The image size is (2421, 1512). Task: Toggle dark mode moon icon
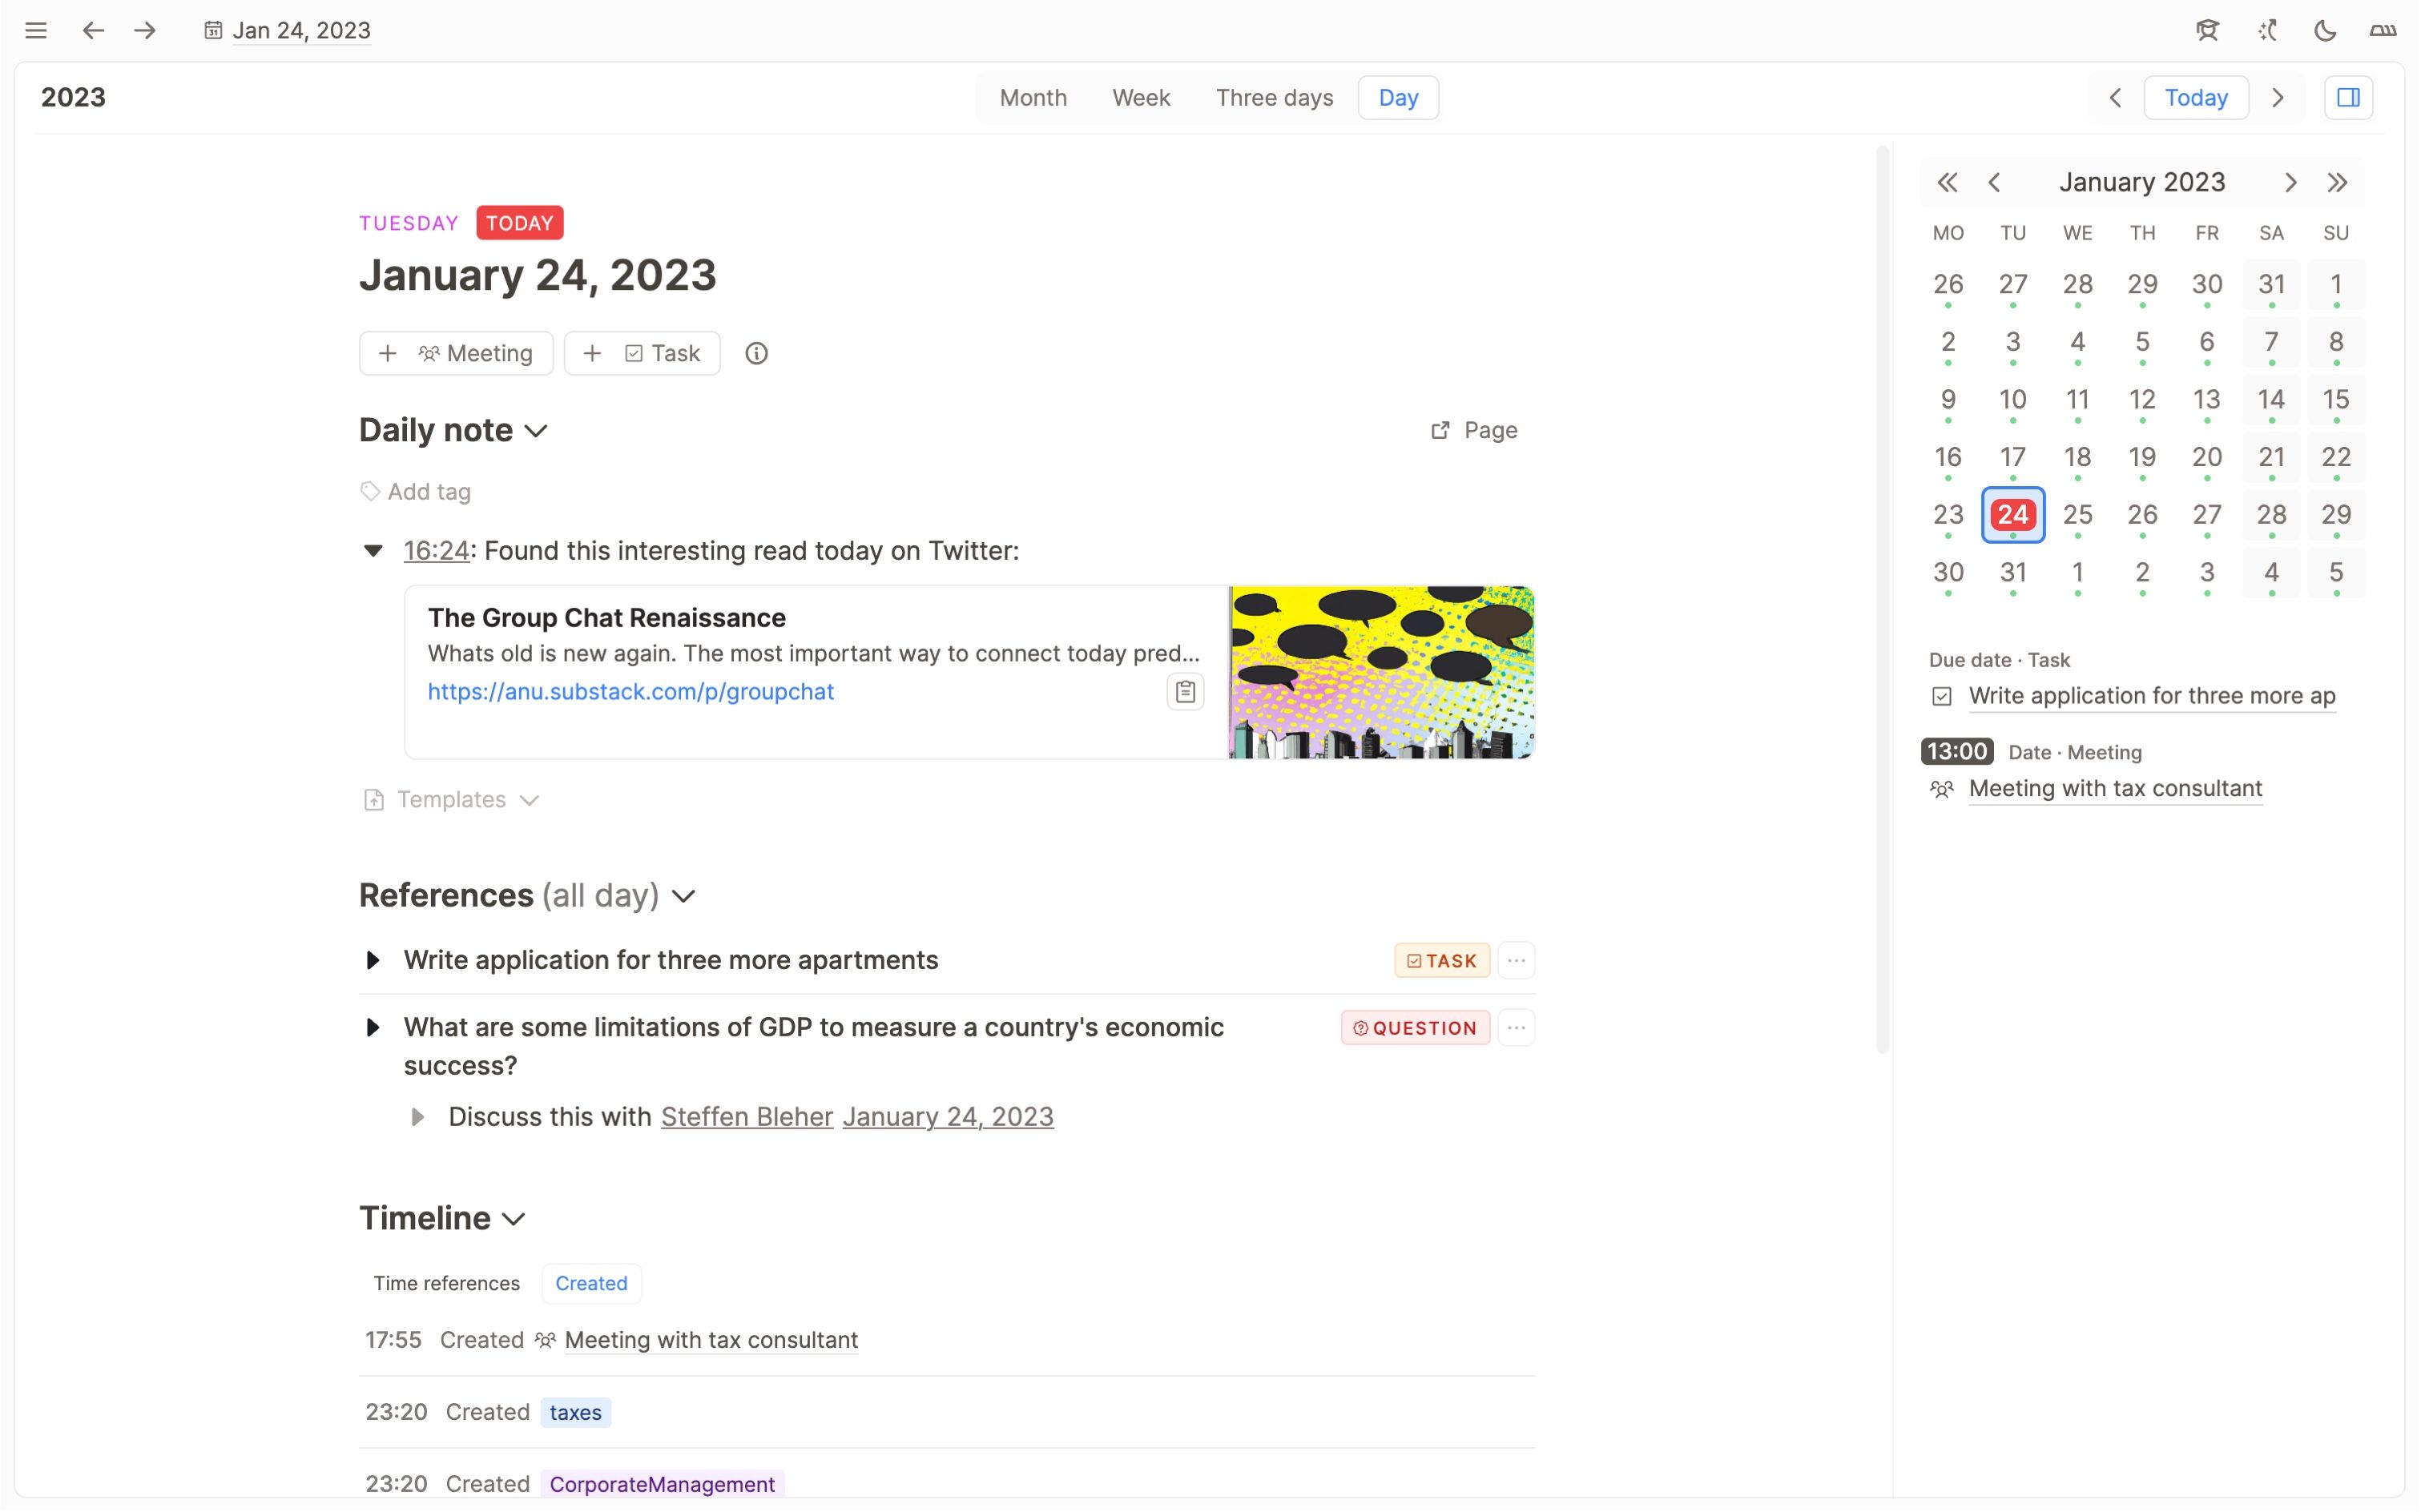click(2325, 30)
